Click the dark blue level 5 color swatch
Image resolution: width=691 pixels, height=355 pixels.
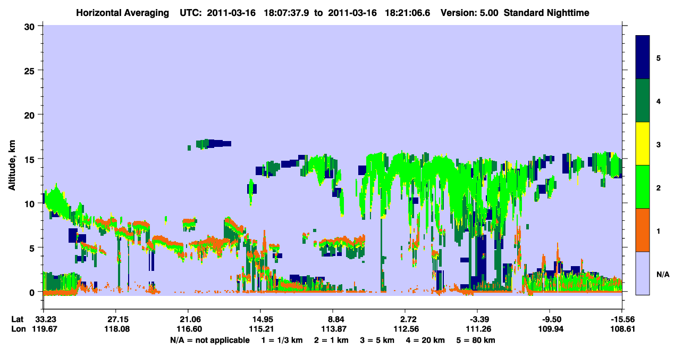[643, 57]
